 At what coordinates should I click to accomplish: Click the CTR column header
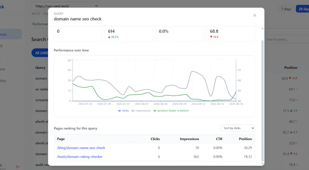click(x=219, y=139)
